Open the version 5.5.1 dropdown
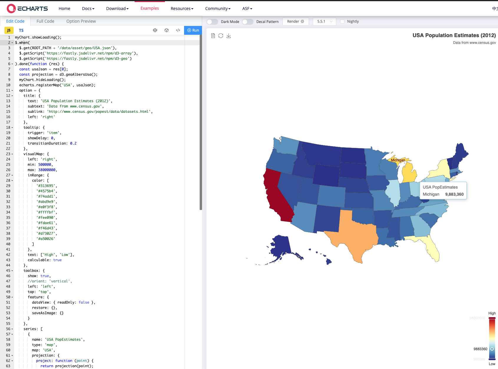Image resolution: width=498 pixels, height=369 pixels. coord(325,21)
